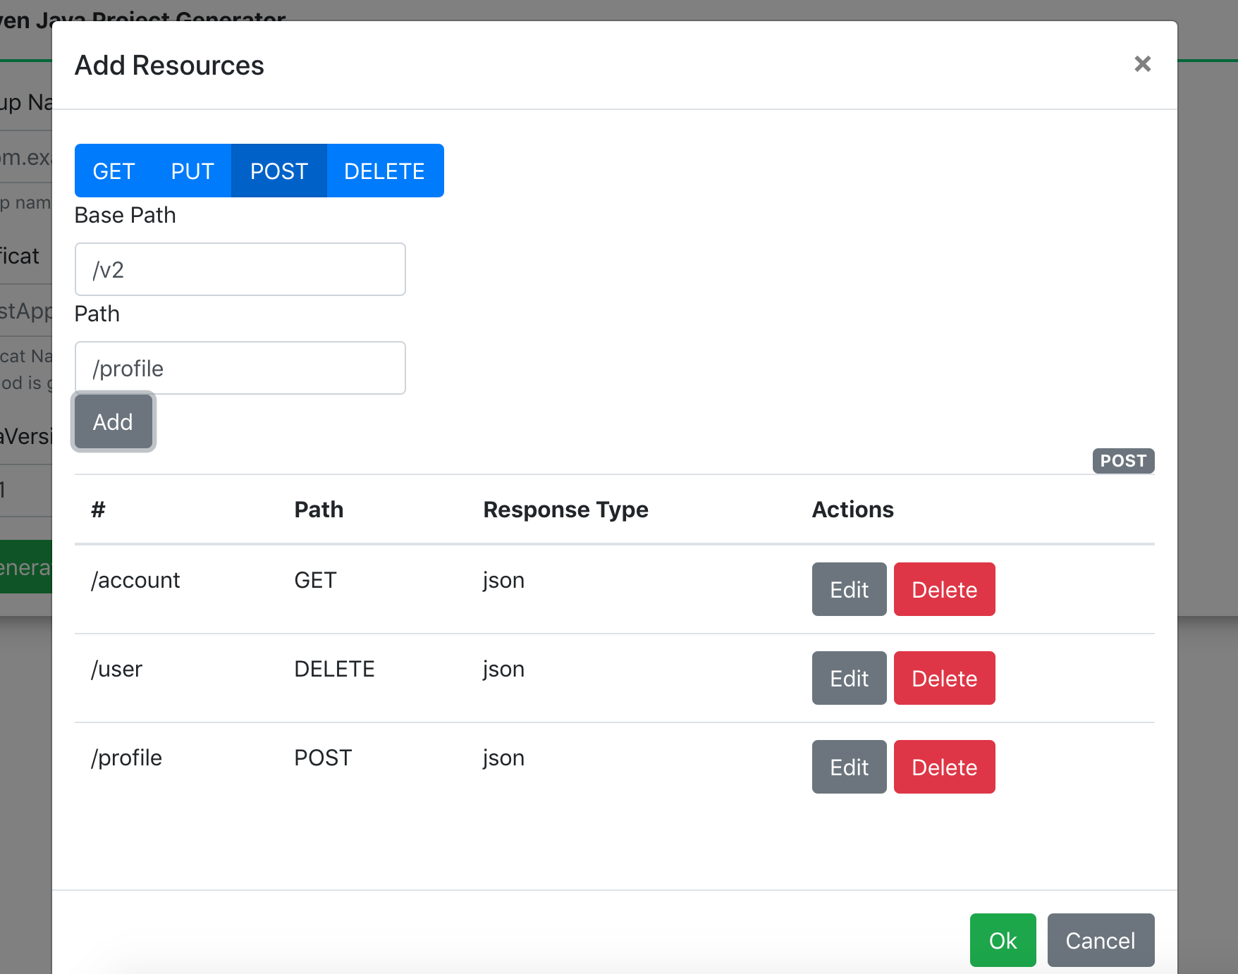
Task: Click json in the /account row
Action: (x=503, y=580)
